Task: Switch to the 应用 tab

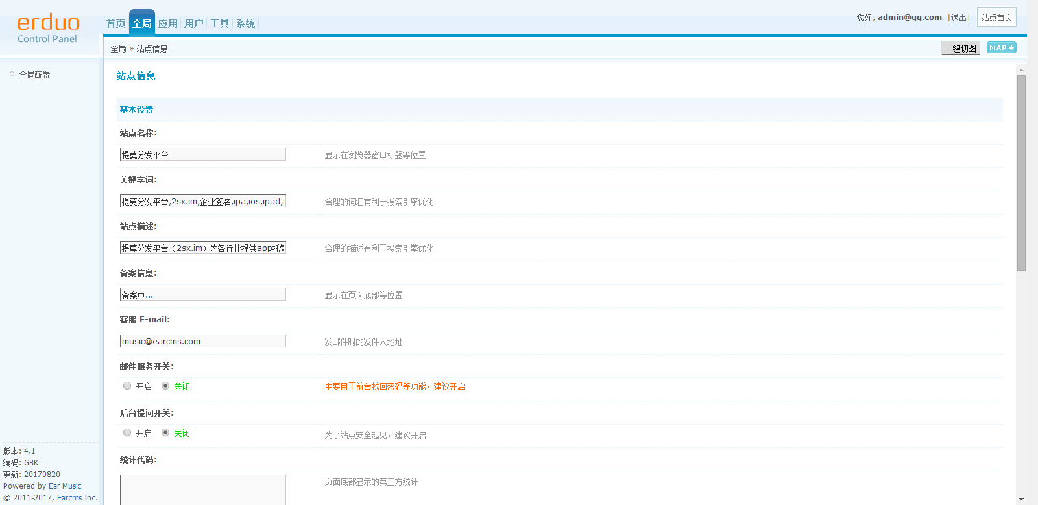Action: click(168, 23)
